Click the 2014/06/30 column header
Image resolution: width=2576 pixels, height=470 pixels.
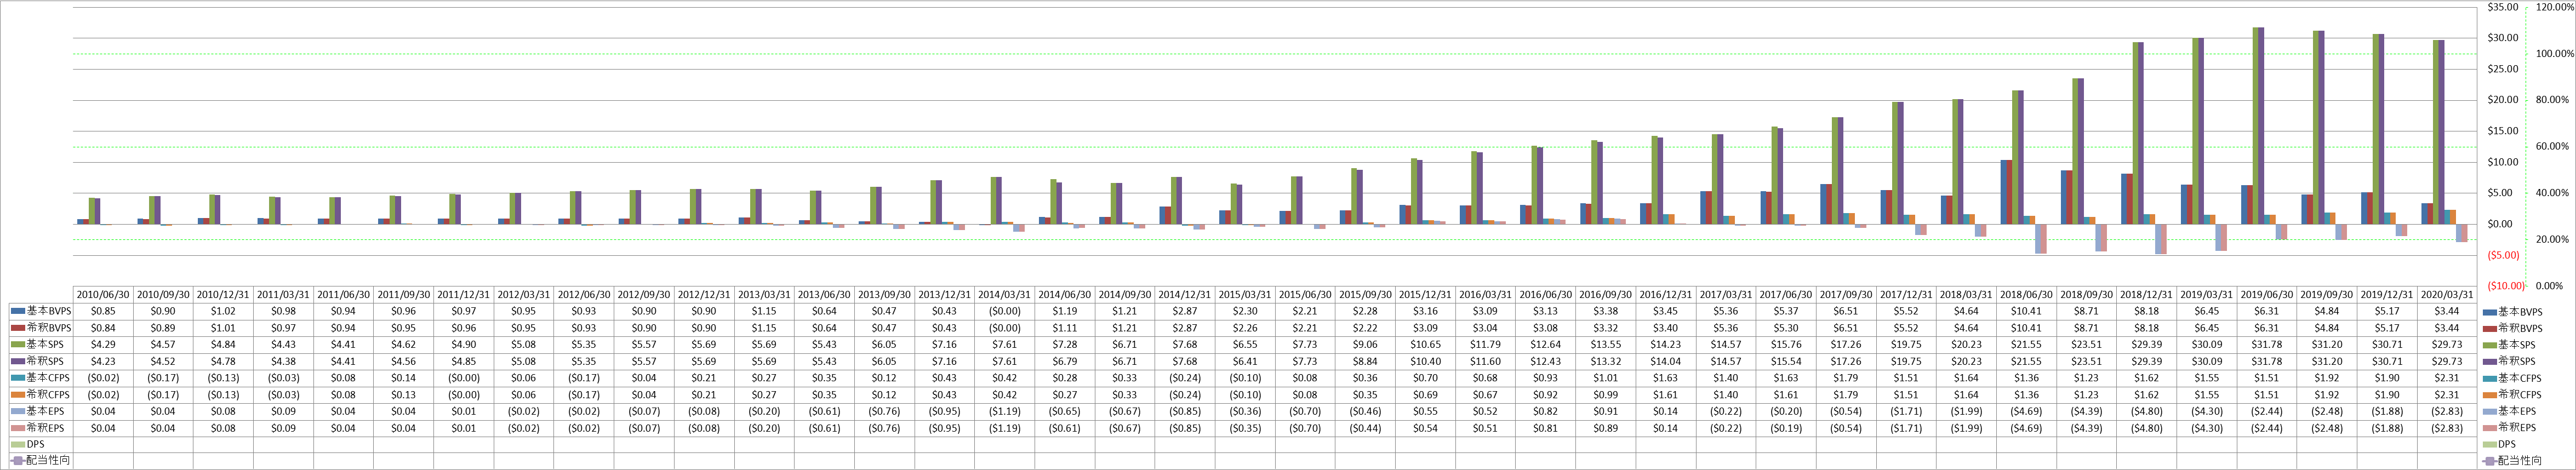pos(1064,295)
